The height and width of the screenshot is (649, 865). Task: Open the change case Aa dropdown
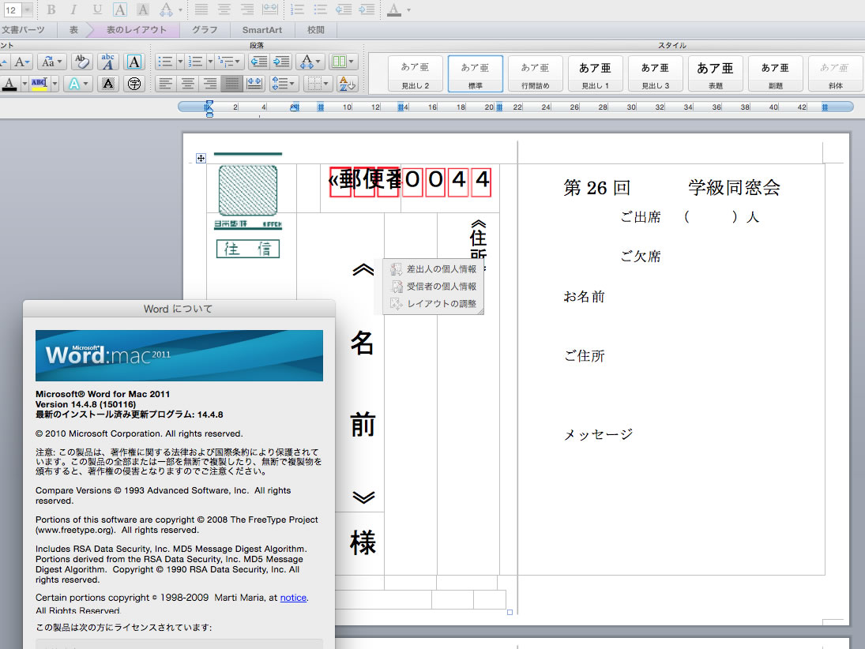(x=52, y=62)
